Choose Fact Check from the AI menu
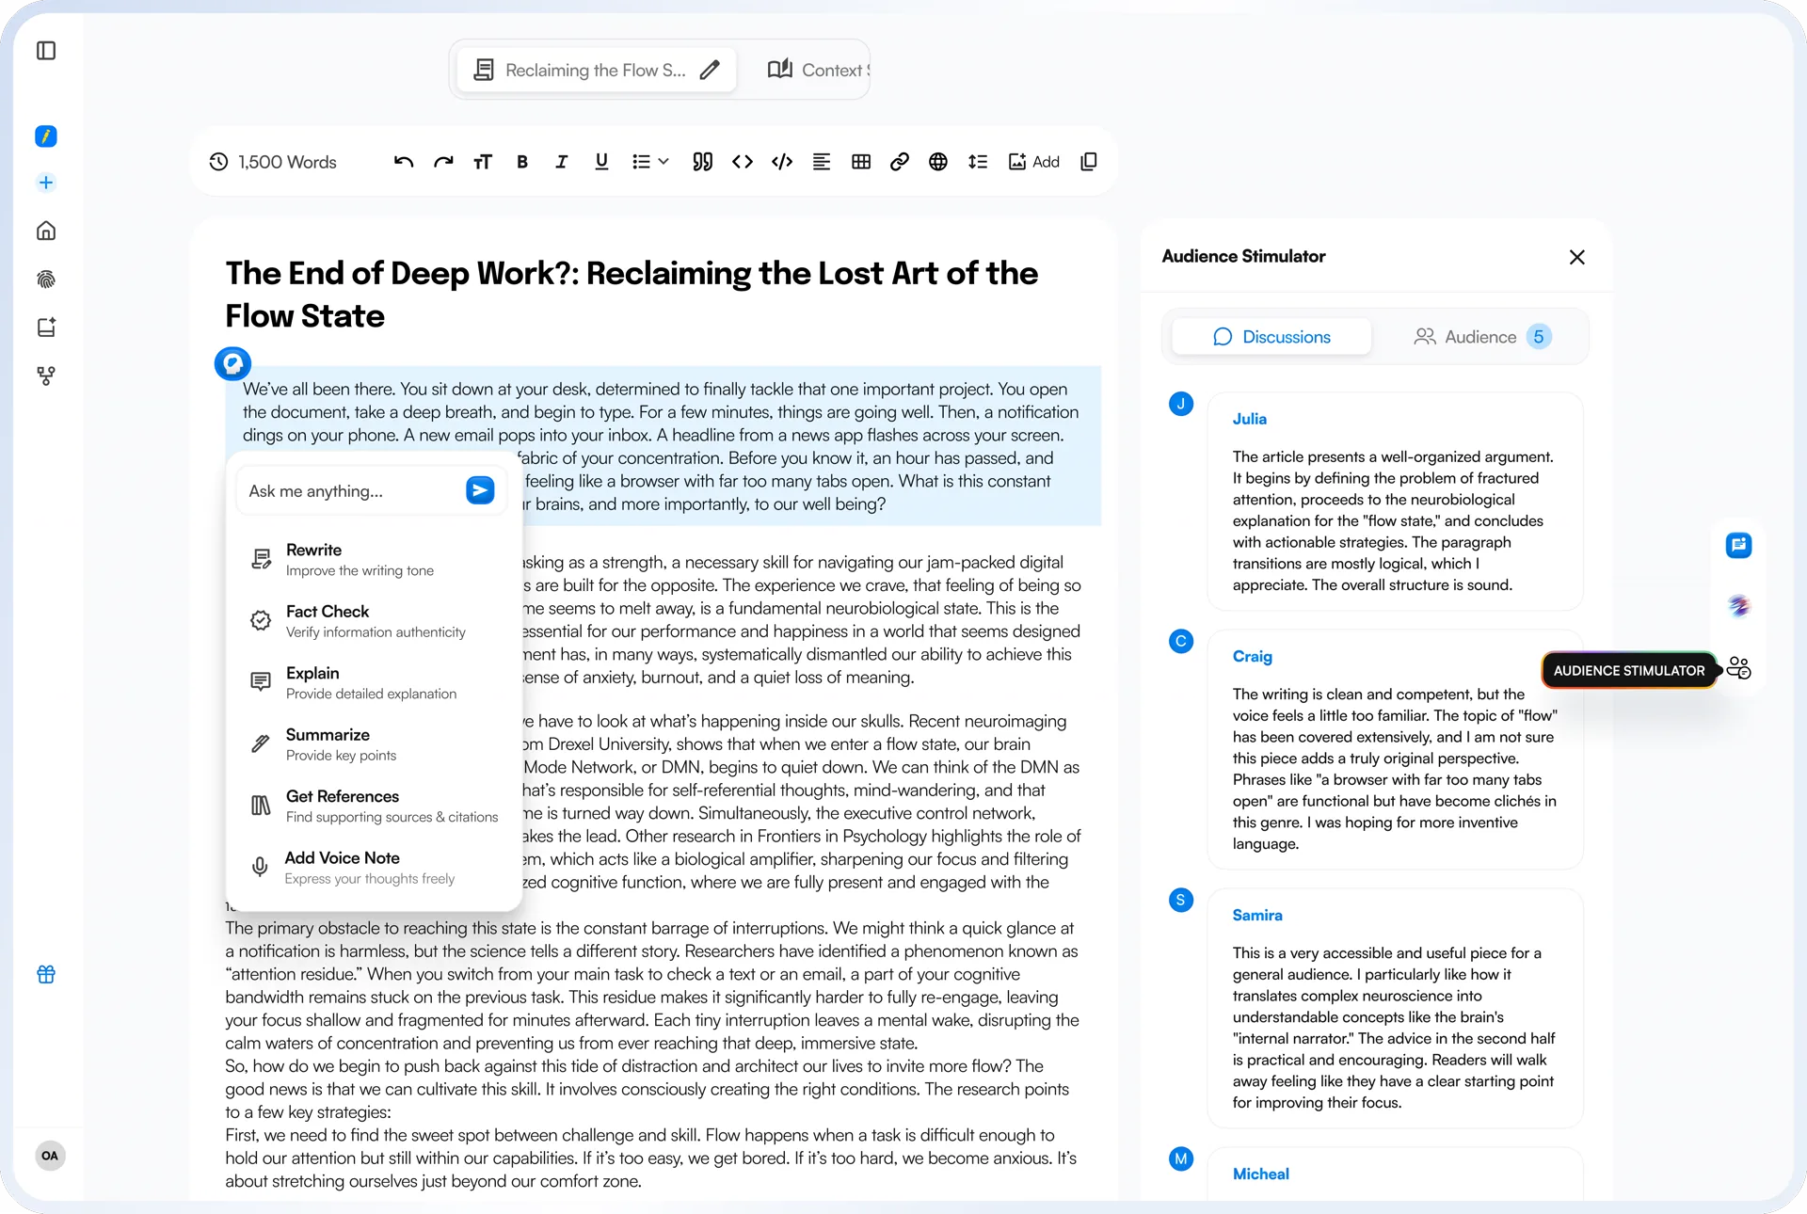The width and height of the screenshot is (1807, 1214). click(x=374, y=621)
